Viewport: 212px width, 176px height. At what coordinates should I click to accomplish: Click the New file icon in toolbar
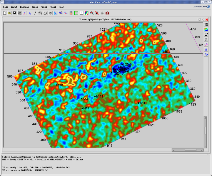coord(4,13)
